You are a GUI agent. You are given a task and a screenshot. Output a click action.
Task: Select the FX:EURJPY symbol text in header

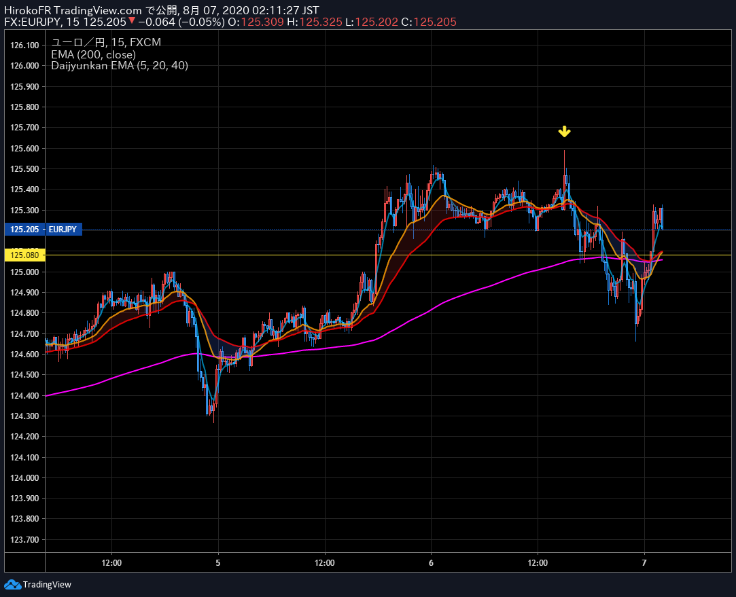[33, 22]
